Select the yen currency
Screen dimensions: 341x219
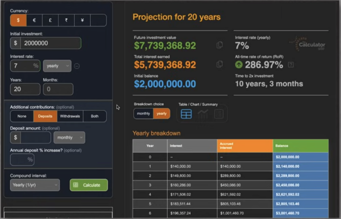(83, 20)
